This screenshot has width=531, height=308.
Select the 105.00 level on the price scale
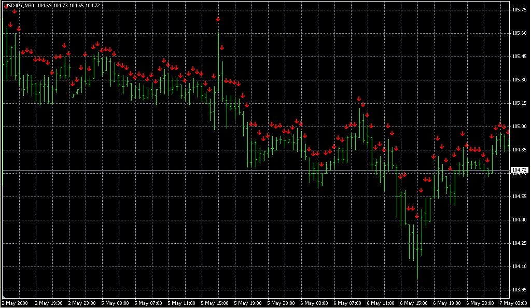(x=519, y=127)
